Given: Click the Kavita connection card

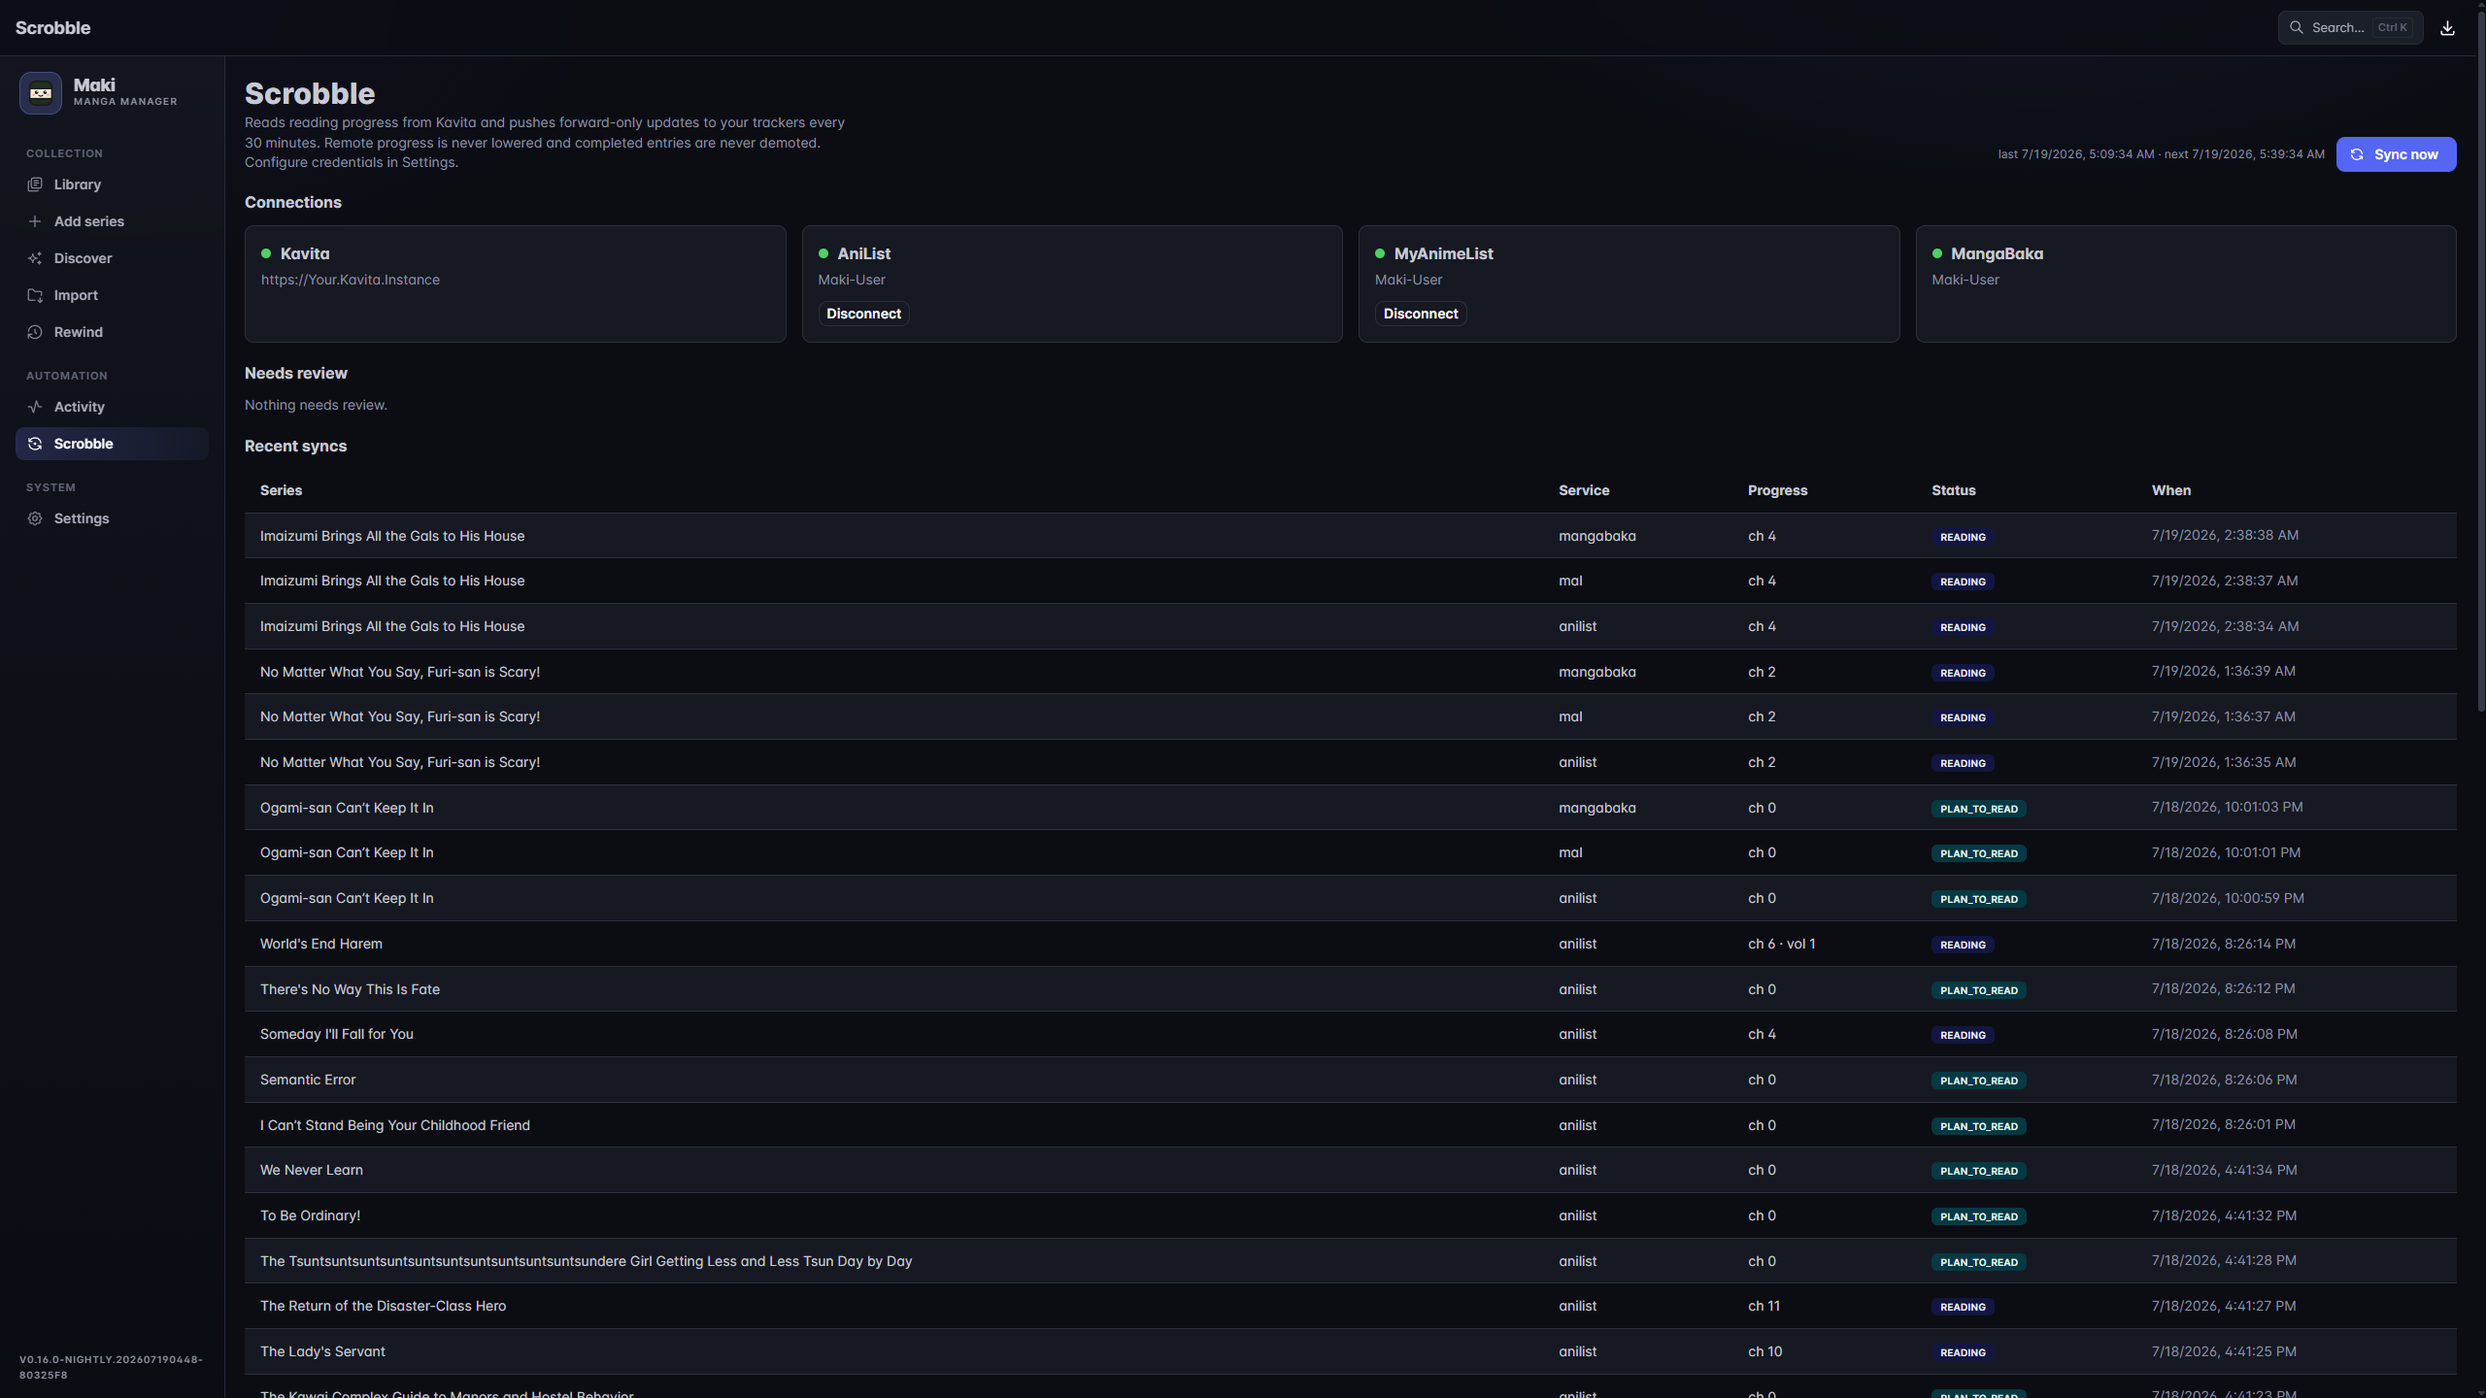Looking at the screenshot, I should pos(515,283).
